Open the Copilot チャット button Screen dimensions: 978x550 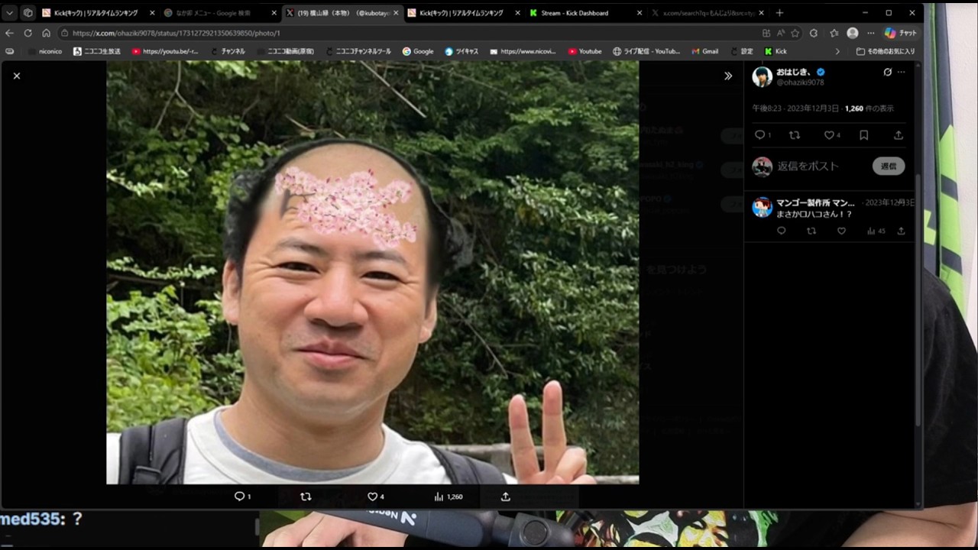(x=900, y=33)
